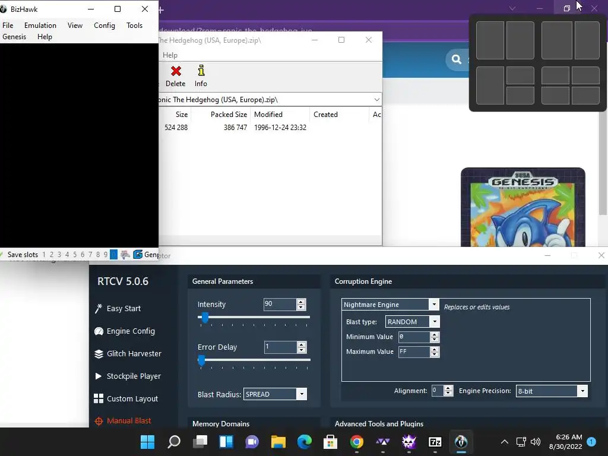
Task: Click the Maximum Value field showing FF
Action: click(x=414, y=351)
